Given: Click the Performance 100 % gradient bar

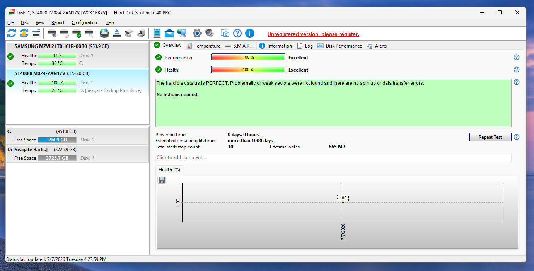Looking at the screenshot, I should pyautogui.click(x=248, y=57).
